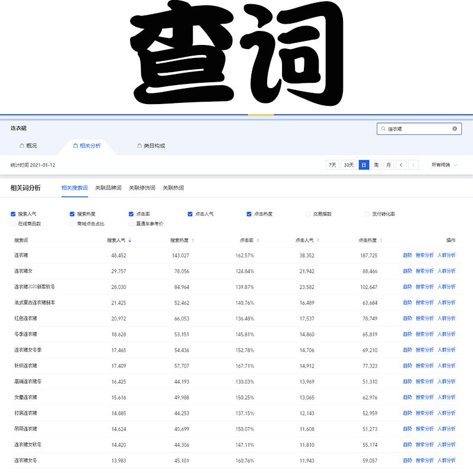The width and height of the screenshot is (473, 473).
Task: Click the 162.57% click rate value
Action: click(245, 255)
